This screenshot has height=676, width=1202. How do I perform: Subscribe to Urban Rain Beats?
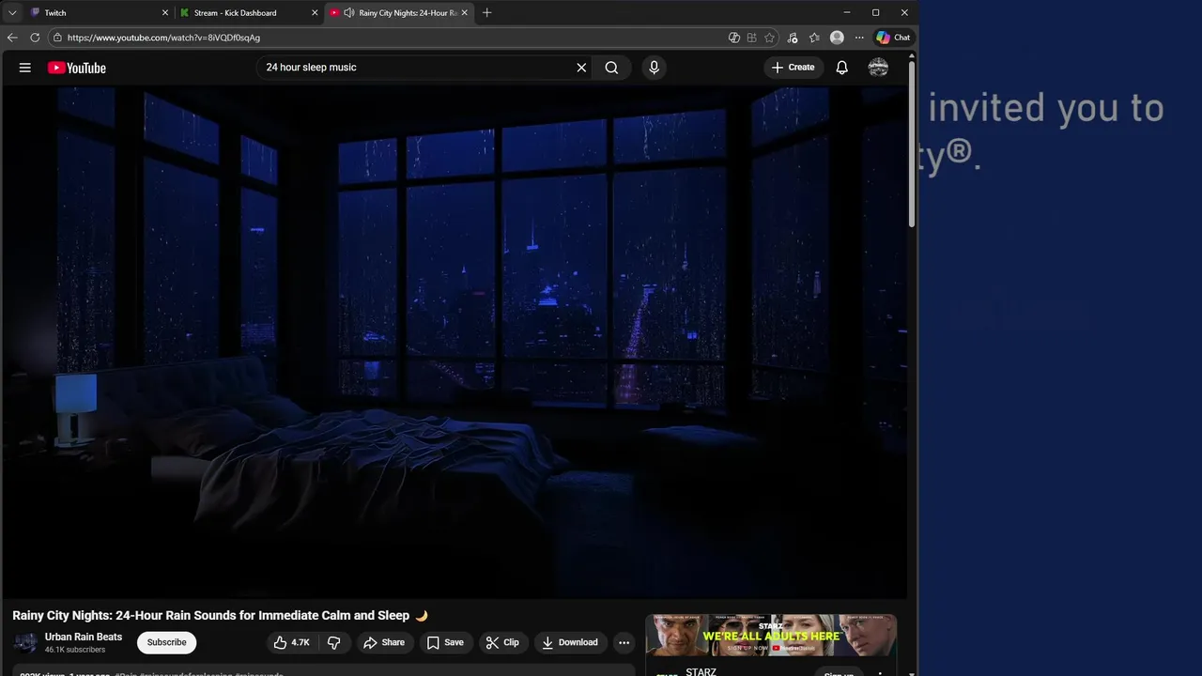click(x=166, y=642)
